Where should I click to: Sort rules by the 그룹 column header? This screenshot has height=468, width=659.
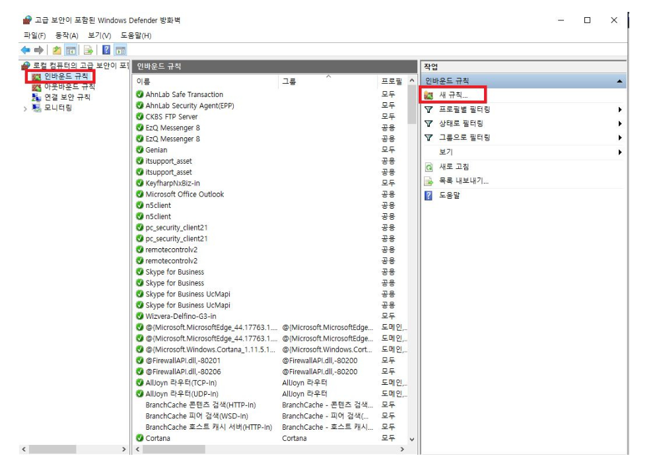click(328, 81)
